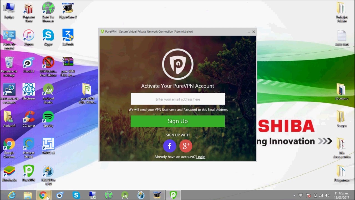Open the volume control in tray
Screen dimensions: 355x200
[x=327, y=196]
